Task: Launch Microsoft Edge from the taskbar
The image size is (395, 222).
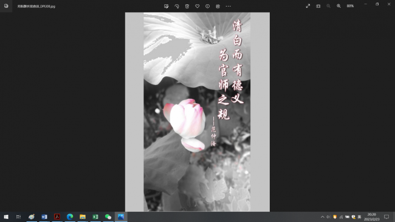Action: pyautogui.click(x=70, y=217)
